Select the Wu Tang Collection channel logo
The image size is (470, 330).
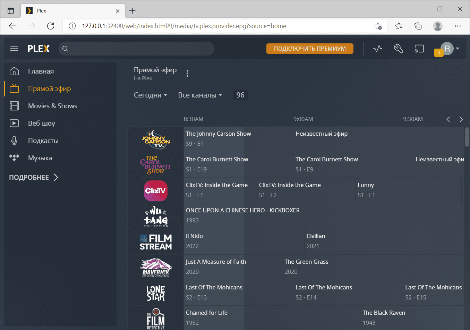click(x=156, y=217)
